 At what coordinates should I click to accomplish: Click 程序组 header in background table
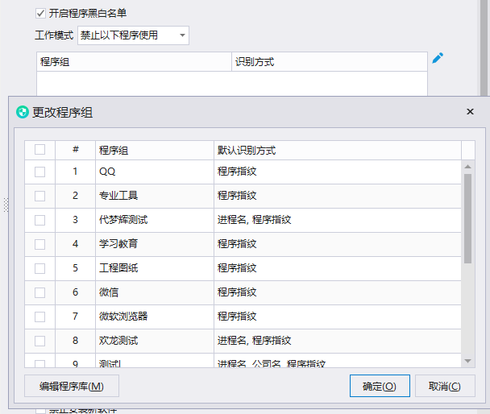[x=134, y=62]
